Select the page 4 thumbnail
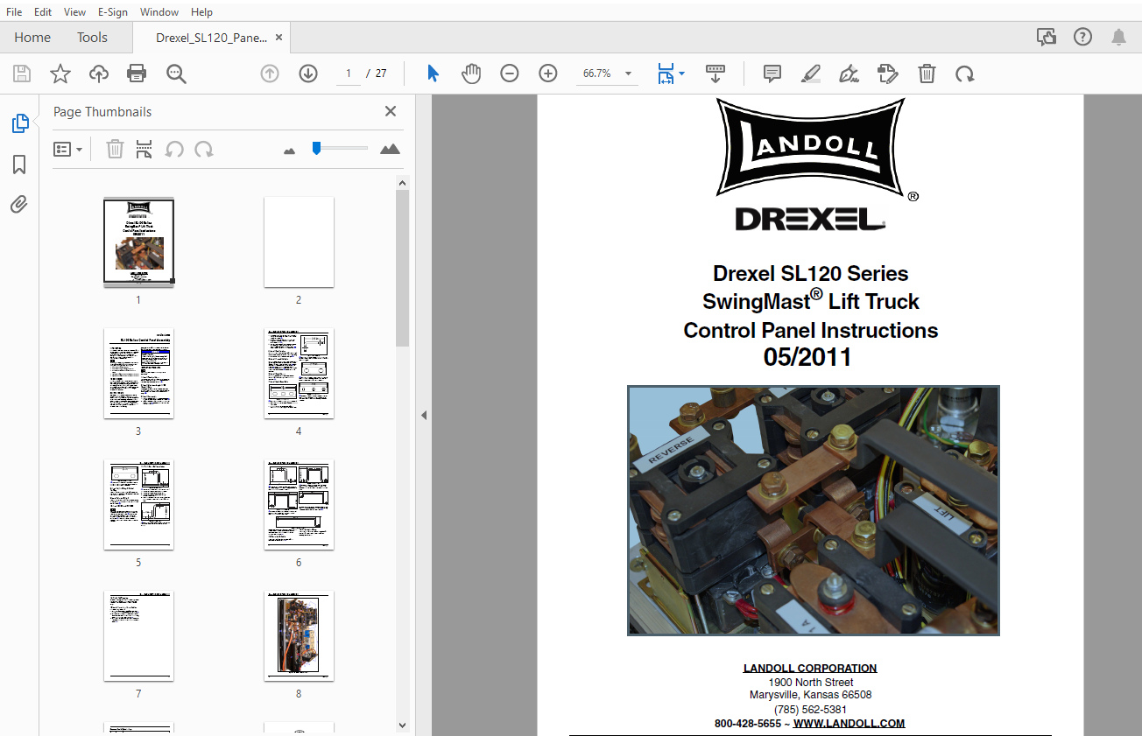The height and width of the screenshot is (736, 1142). tap(299, 374)
